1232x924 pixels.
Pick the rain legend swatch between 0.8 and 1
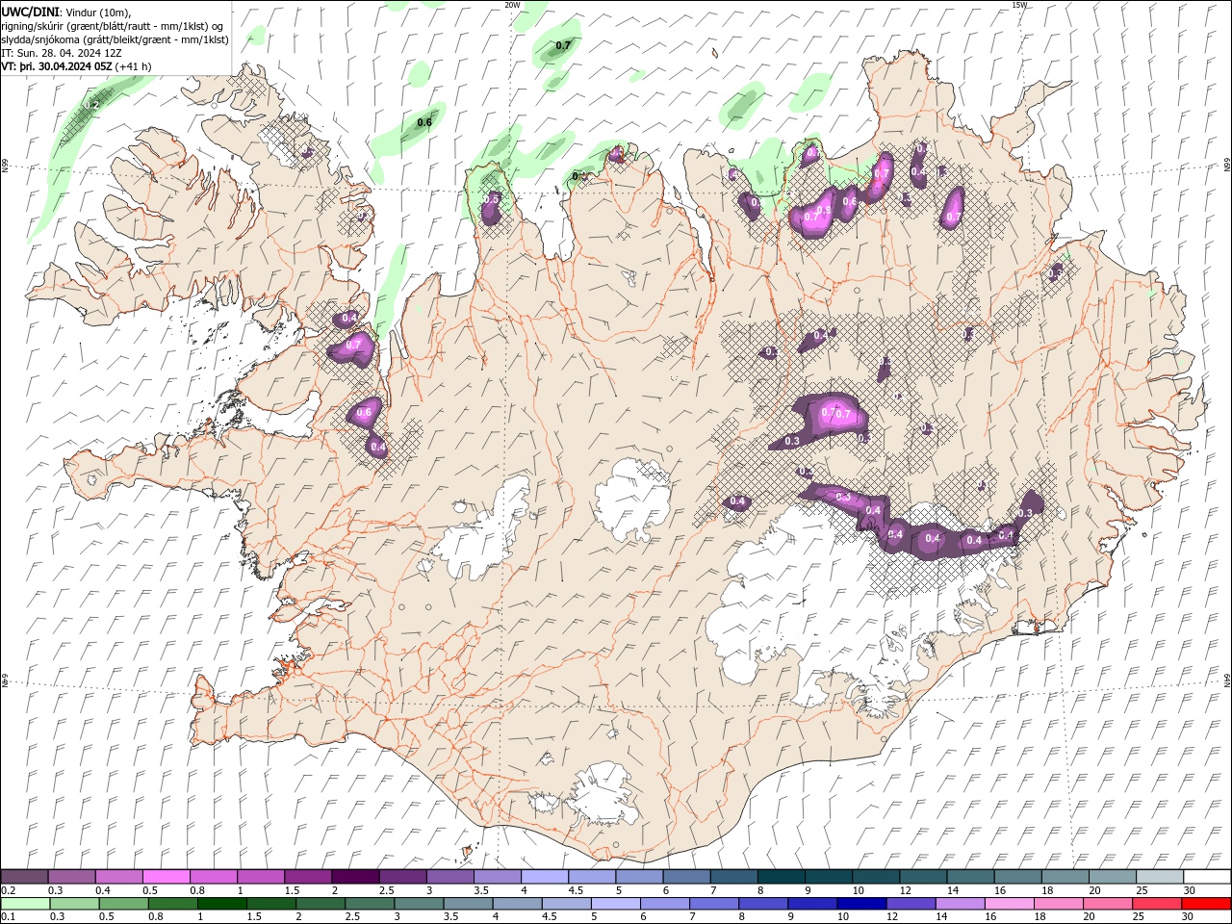click(174, 904)
